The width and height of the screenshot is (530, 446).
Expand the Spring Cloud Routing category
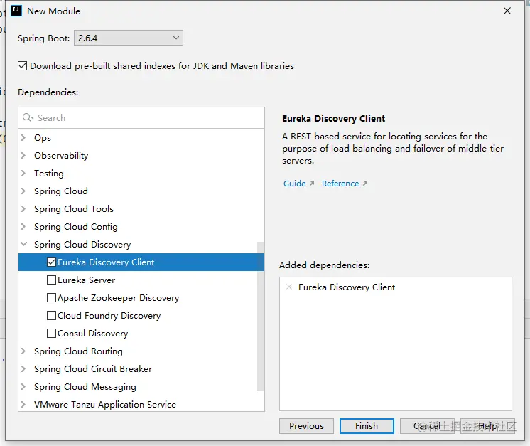click(23, 351)
